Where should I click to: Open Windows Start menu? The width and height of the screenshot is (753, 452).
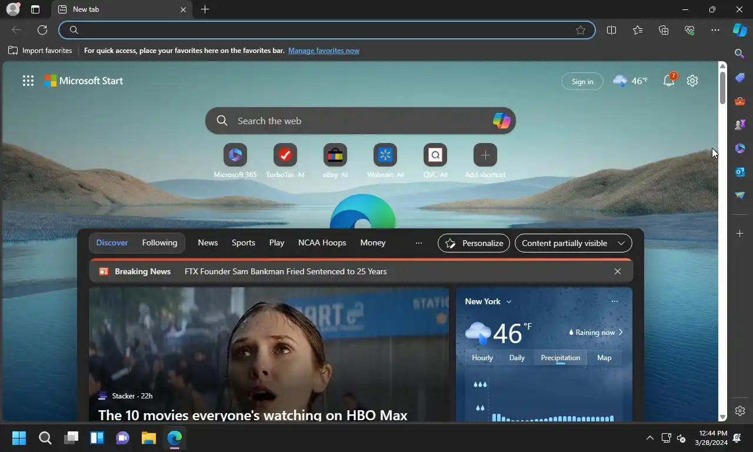(x=19, y=438)
